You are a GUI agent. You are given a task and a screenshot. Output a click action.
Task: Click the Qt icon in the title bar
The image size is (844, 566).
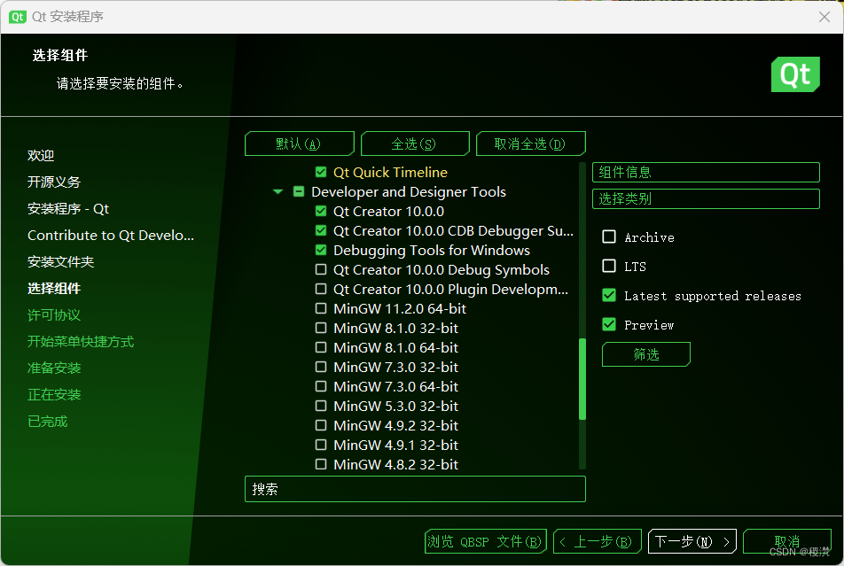[x=17, y=17]
